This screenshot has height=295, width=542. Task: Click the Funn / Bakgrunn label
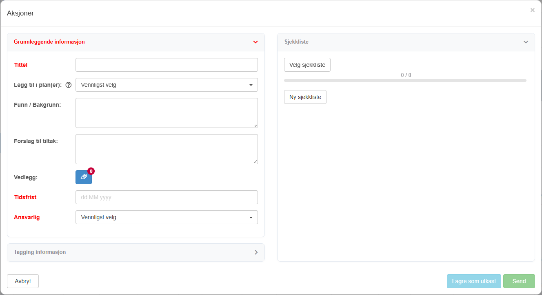click(x=38, y=105)
